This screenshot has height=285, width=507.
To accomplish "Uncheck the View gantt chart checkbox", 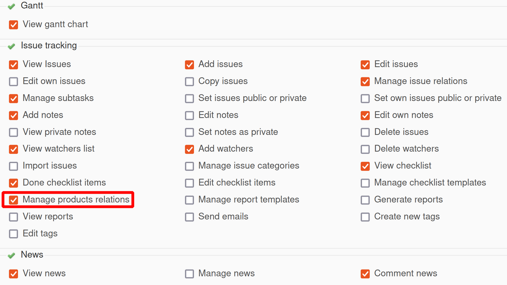I will pos(14,25).
